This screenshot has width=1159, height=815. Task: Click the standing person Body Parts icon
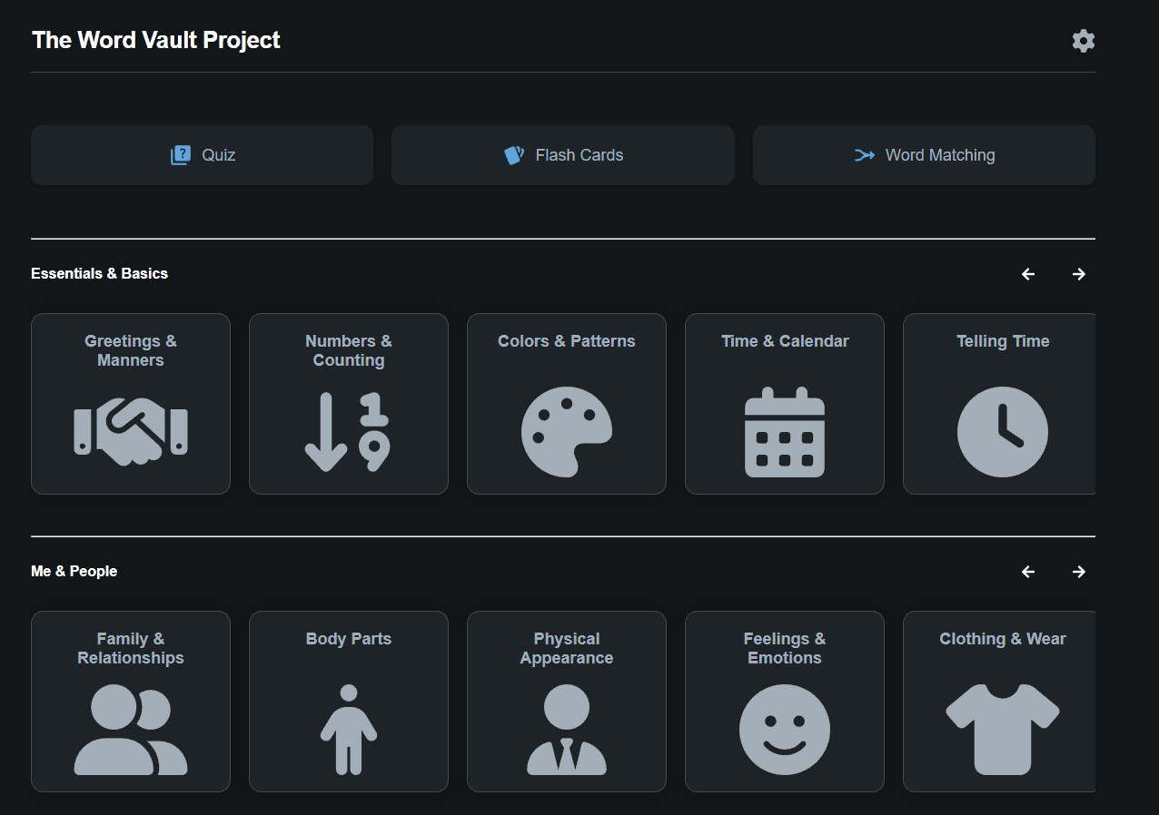349,730
